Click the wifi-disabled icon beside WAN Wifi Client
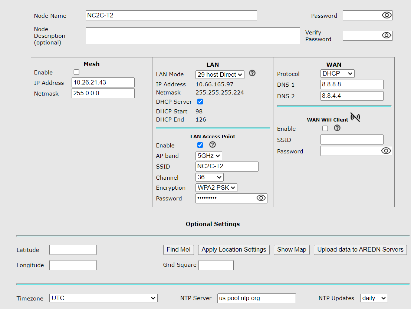The height and width of the screenshot is (309, 411). (355, 117)
